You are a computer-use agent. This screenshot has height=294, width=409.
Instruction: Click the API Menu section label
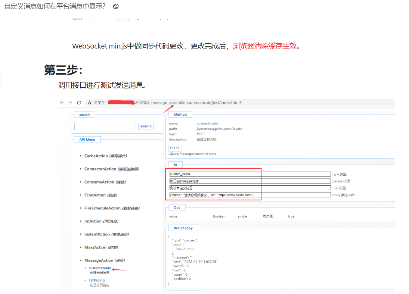87,140
